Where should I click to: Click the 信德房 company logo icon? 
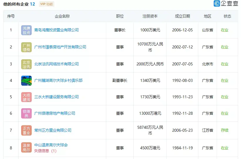[x=26, y=114]
